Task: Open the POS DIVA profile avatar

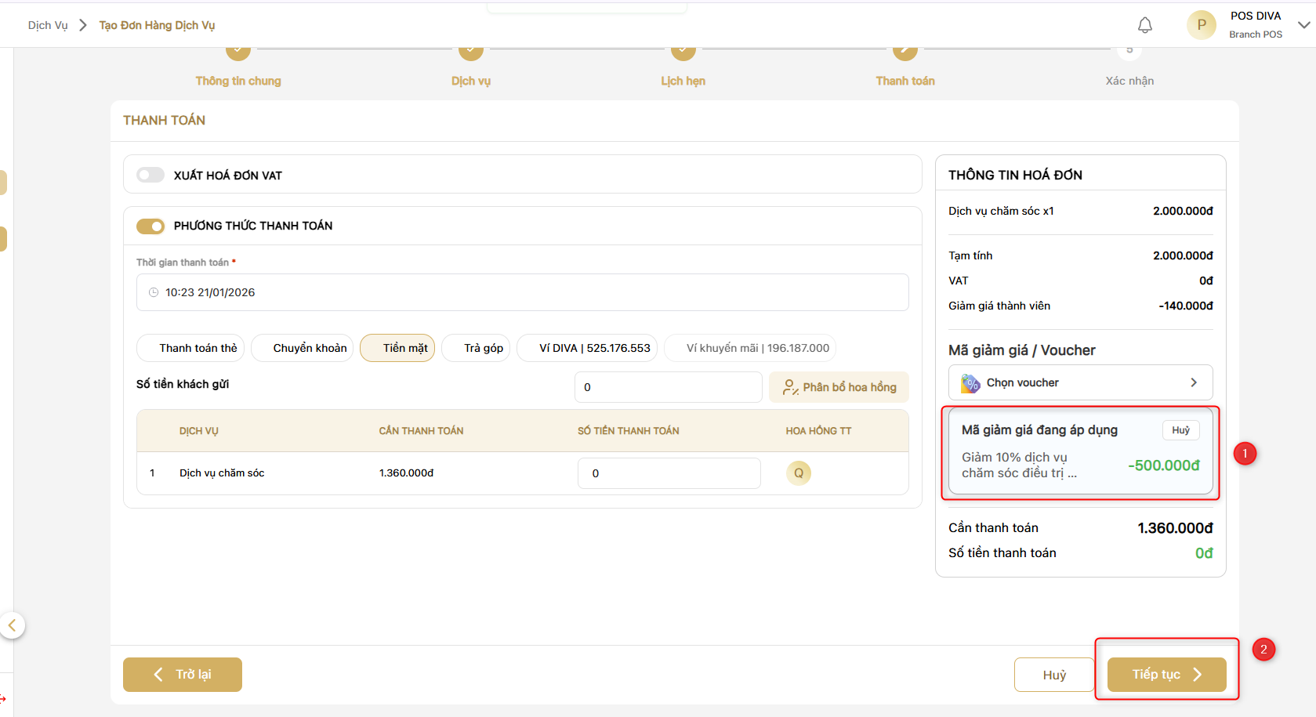Action: point(1201,25)
